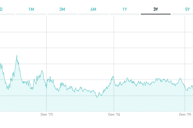Click the second peak just before Gen '23

(x=42, y=71)
